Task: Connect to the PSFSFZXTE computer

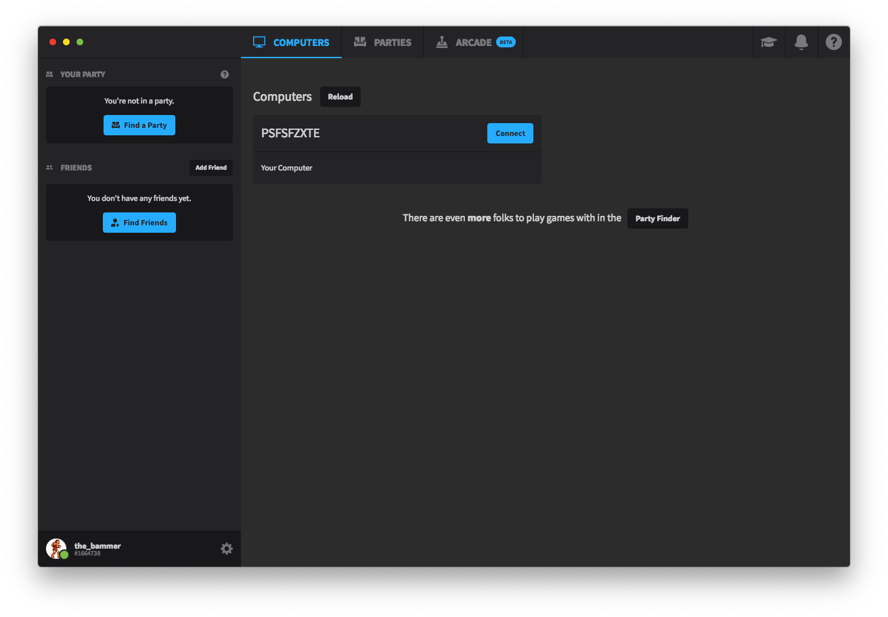Action: [510, 133]
